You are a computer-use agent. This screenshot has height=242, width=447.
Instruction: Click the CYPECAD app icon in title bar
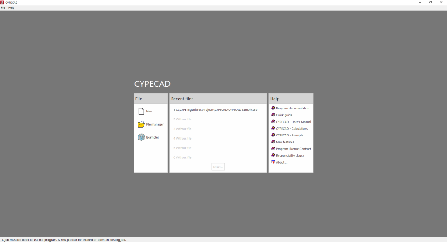2,3
